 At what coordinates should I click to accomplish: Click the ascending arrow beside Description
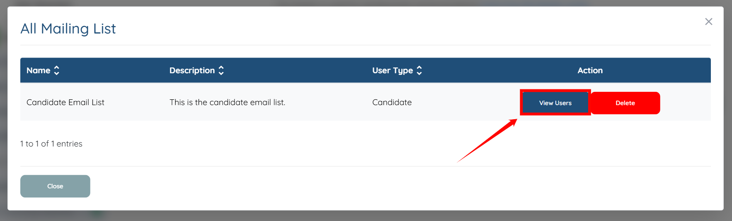221,67
